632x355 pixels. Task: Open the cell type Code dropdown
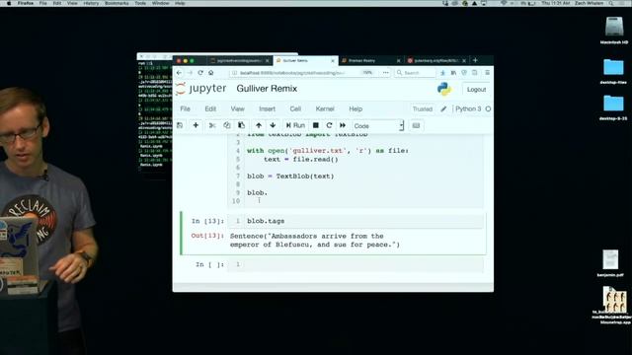[x=377, y=125]
